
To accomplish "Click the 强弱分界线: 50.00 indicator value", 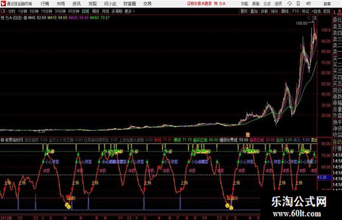I will click(x=234, y=140).
